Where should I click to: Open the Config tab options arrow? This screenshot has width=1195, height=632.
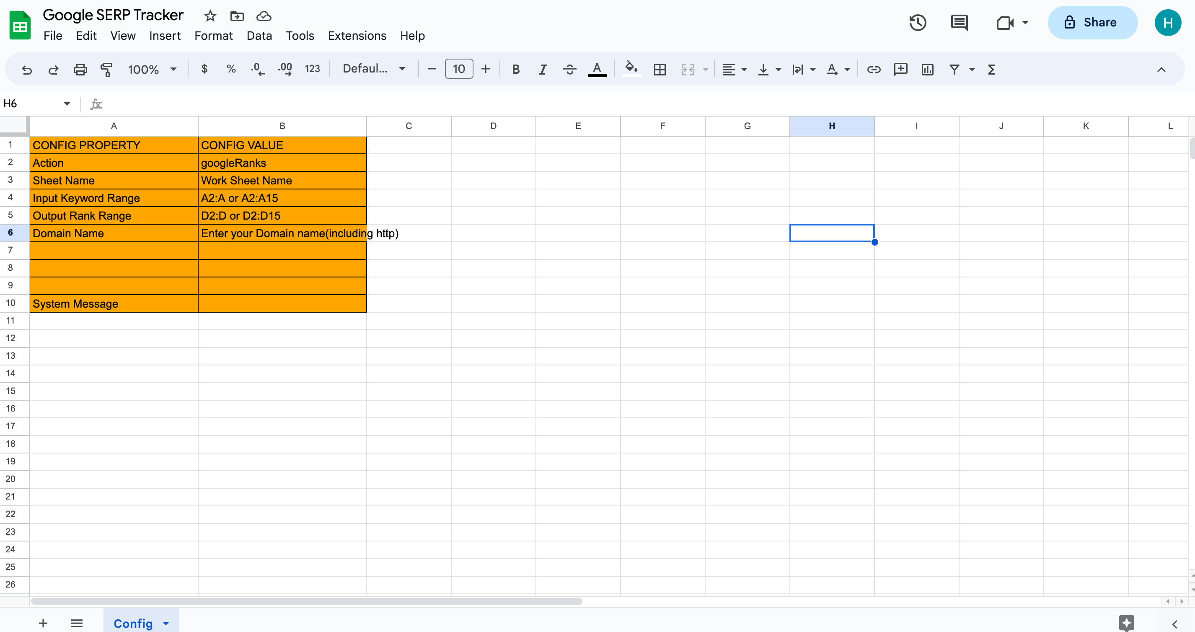166,623
